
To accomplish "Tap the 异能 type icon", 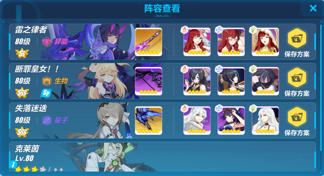I will pyautogui.click(x=47, y=42).
